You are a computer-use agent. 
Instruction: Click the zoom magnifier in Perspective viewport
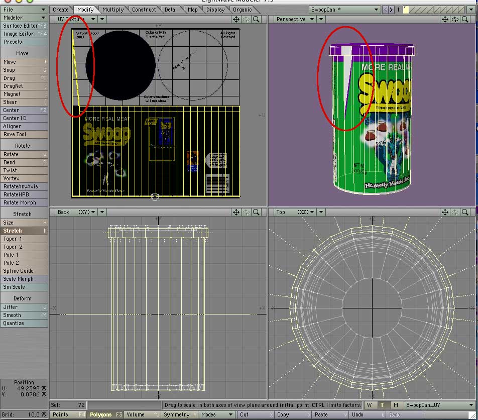(x=465, y=19)
